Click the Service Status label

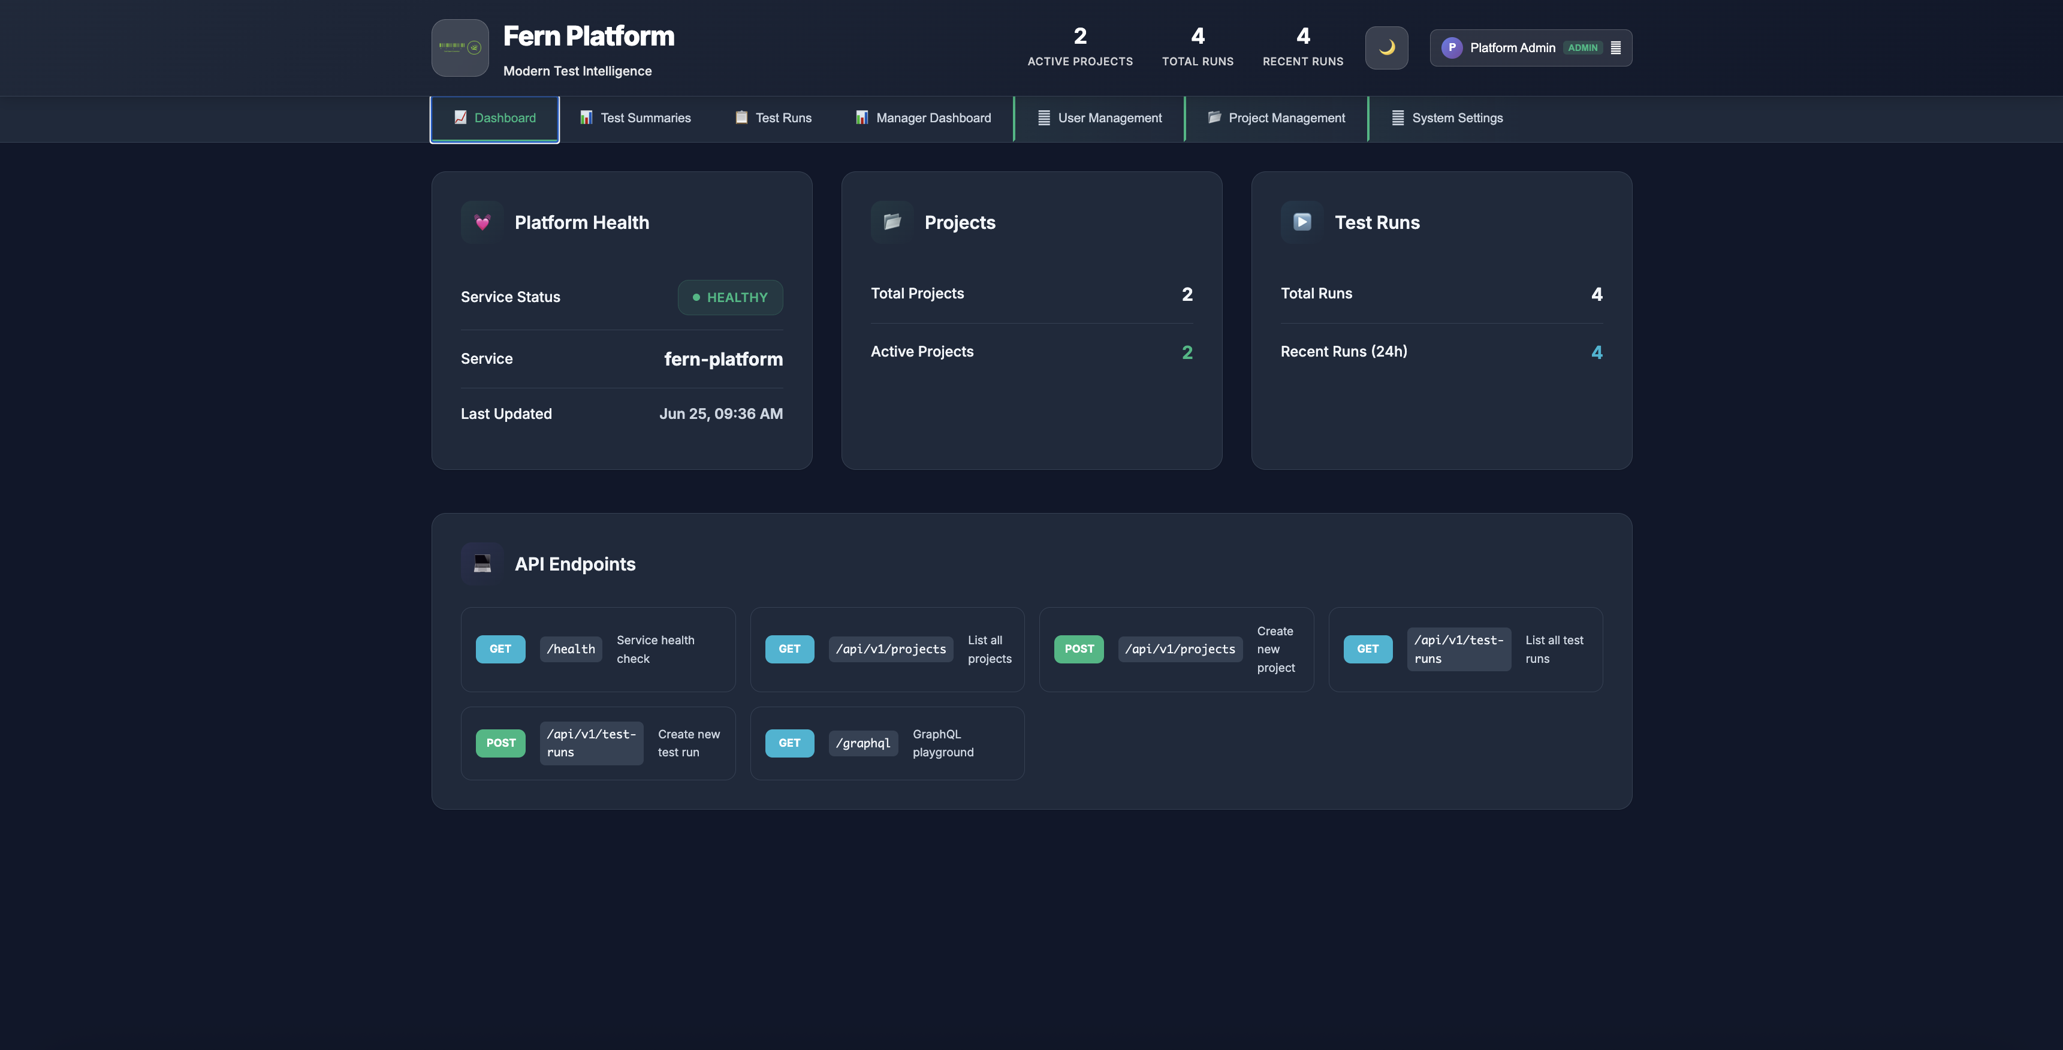click(510, 297)
